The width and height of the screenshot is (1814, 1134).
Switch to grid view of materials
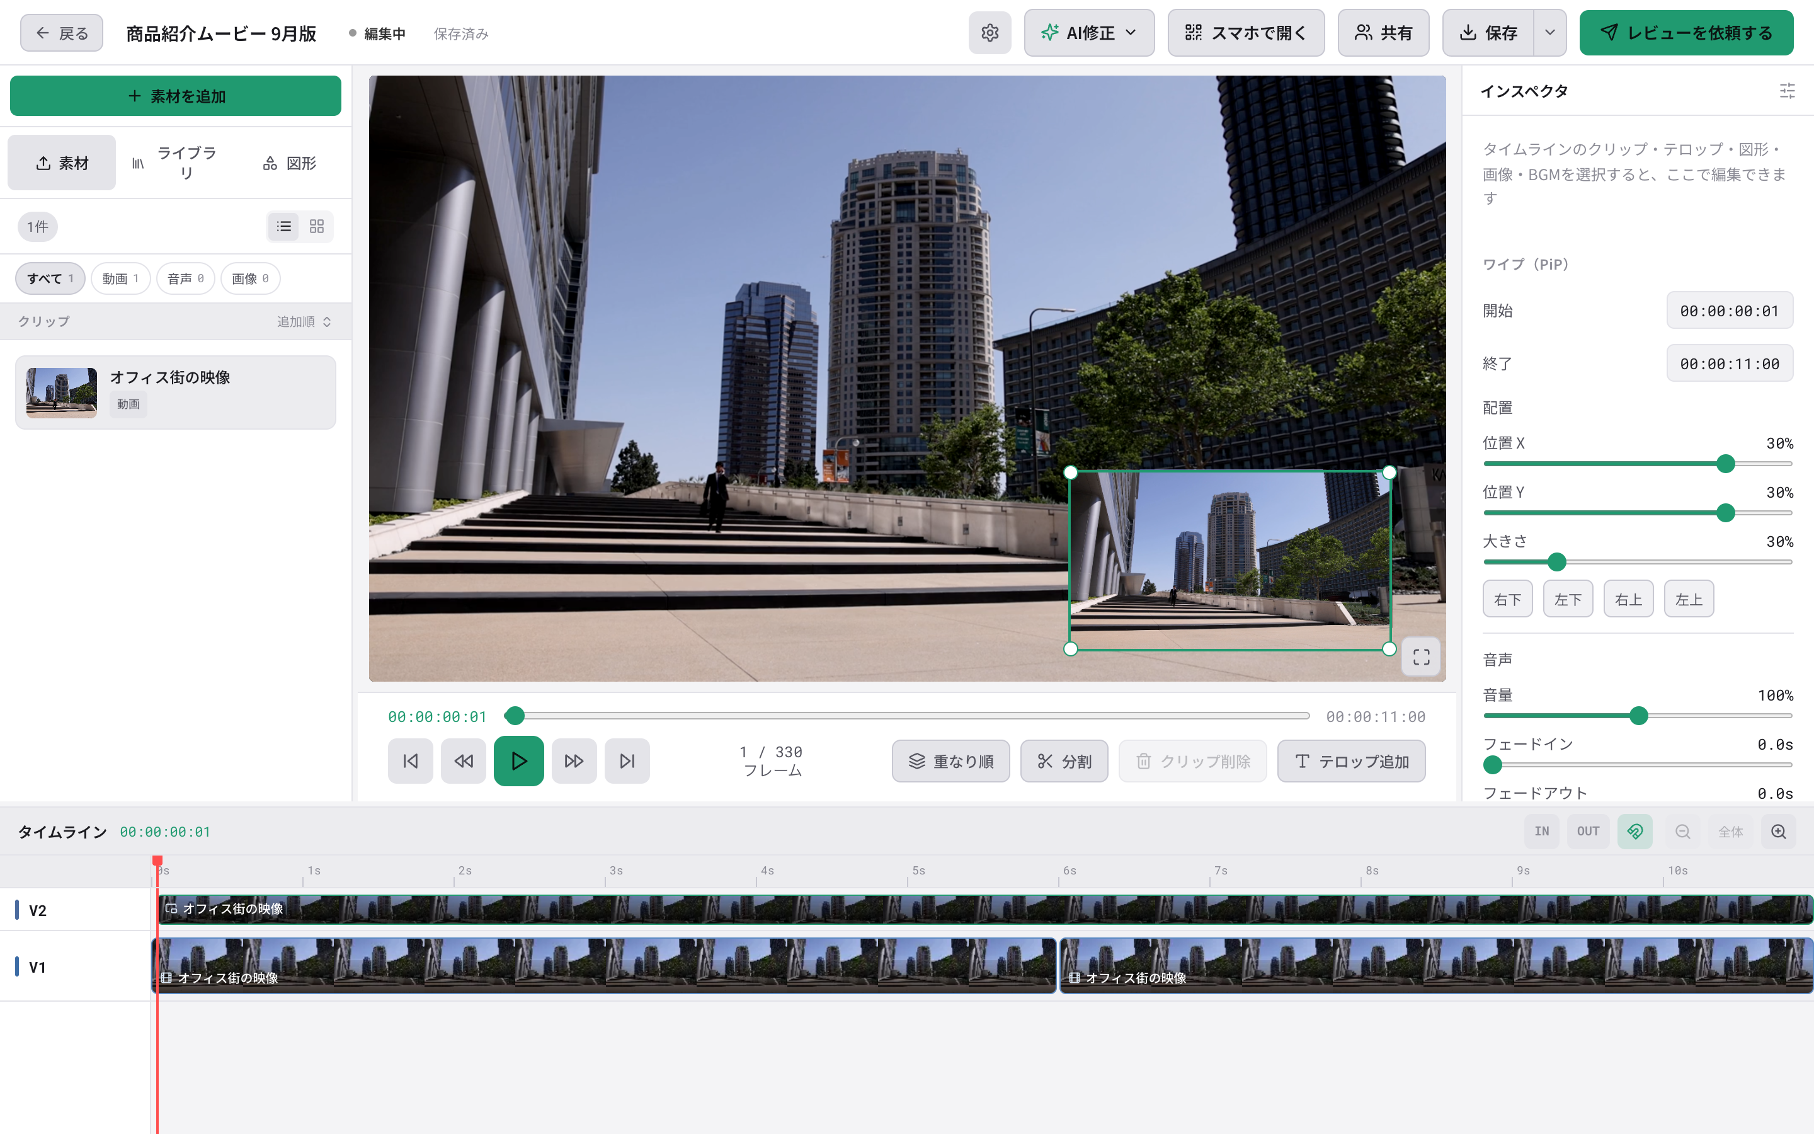[x=317, y=227]
